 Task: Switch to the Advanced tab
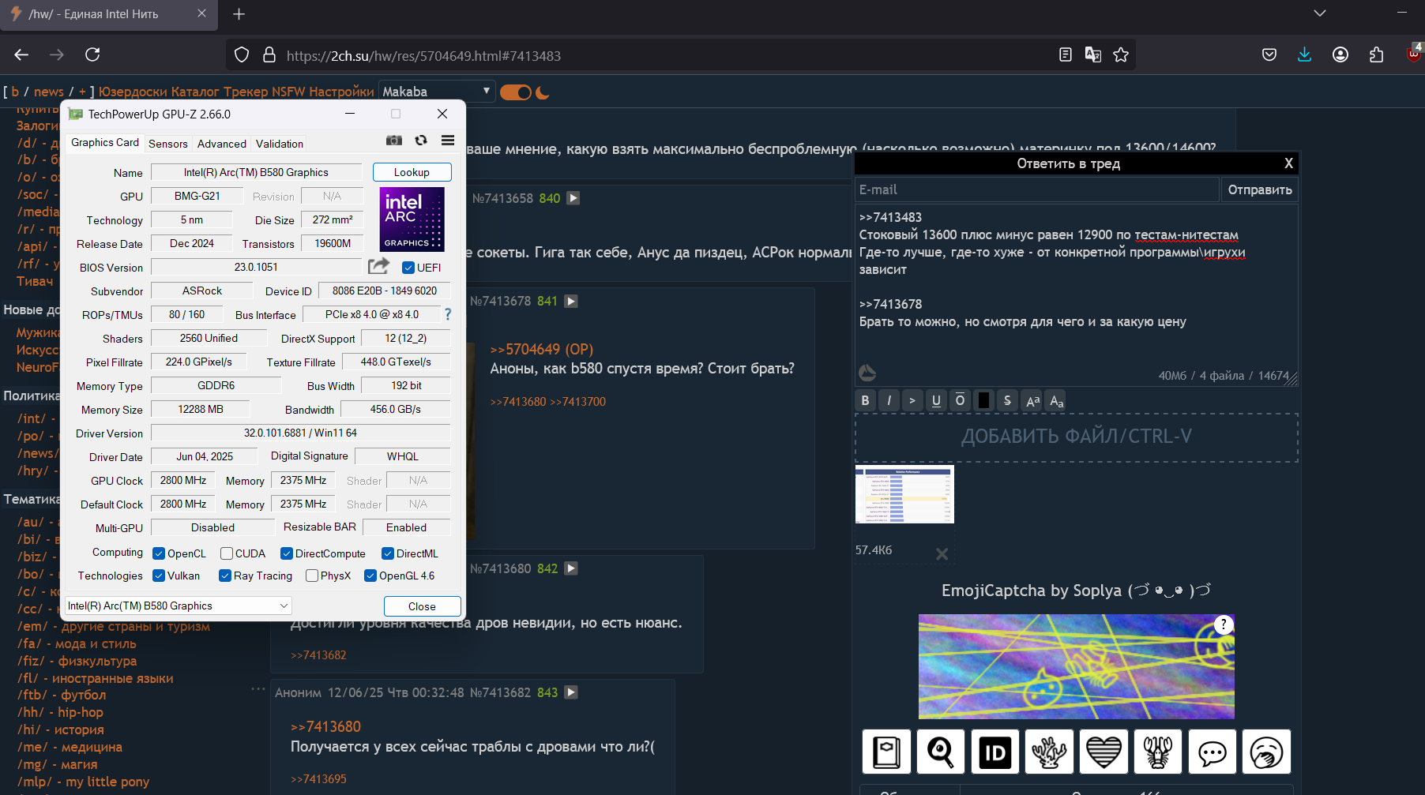(222, 144)
